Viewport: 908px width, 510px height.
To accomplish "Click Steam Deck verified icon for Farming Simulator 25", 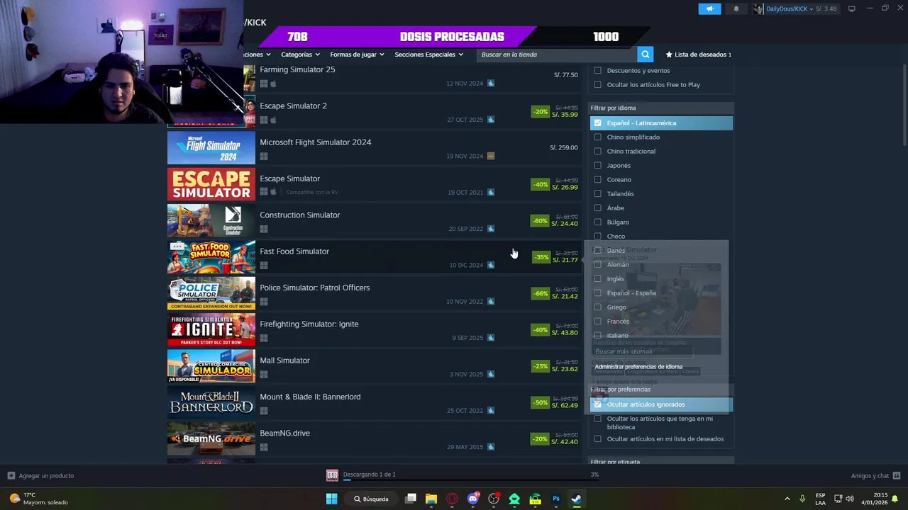I will point(491,84).
